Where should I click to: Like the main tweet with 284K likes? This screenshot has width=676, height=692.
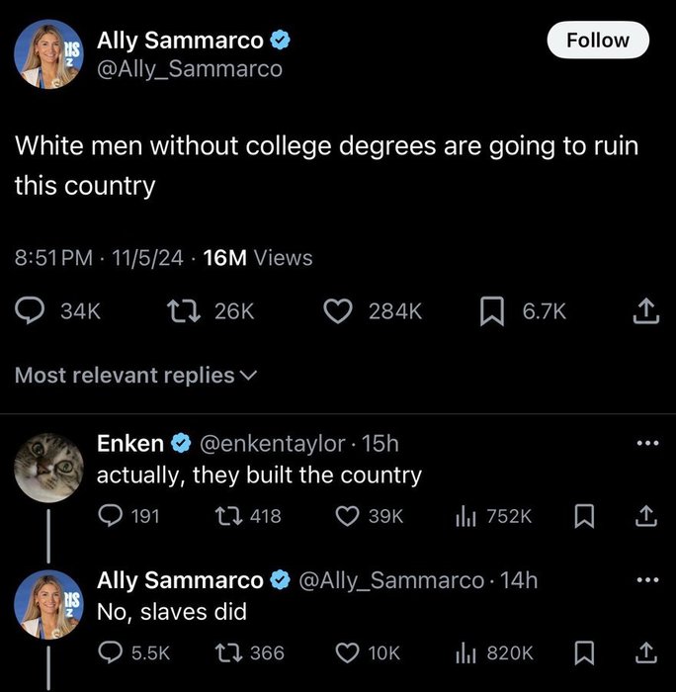coord(339,311)
